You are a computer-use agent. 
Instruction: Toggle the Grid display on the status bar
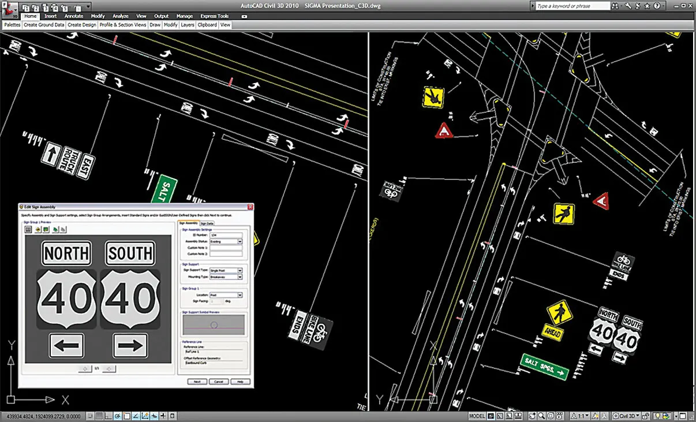click(99, 416)
